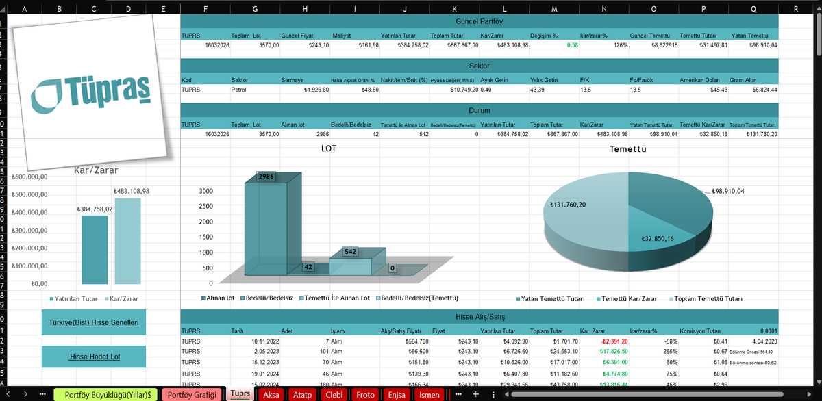Viewport: 822px width, 401px height.
Task: Select the green ₺17.826,50 Kar Zarar cell
Action: tap(603, 351)
